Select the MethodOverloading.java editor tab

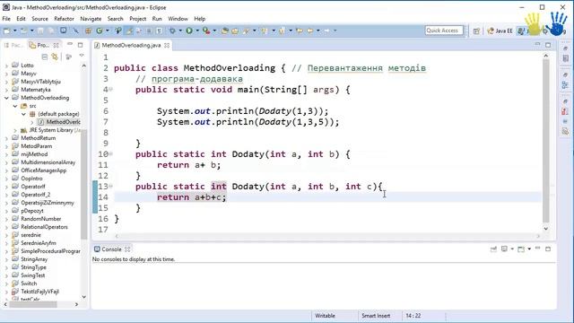coord(131,46)
